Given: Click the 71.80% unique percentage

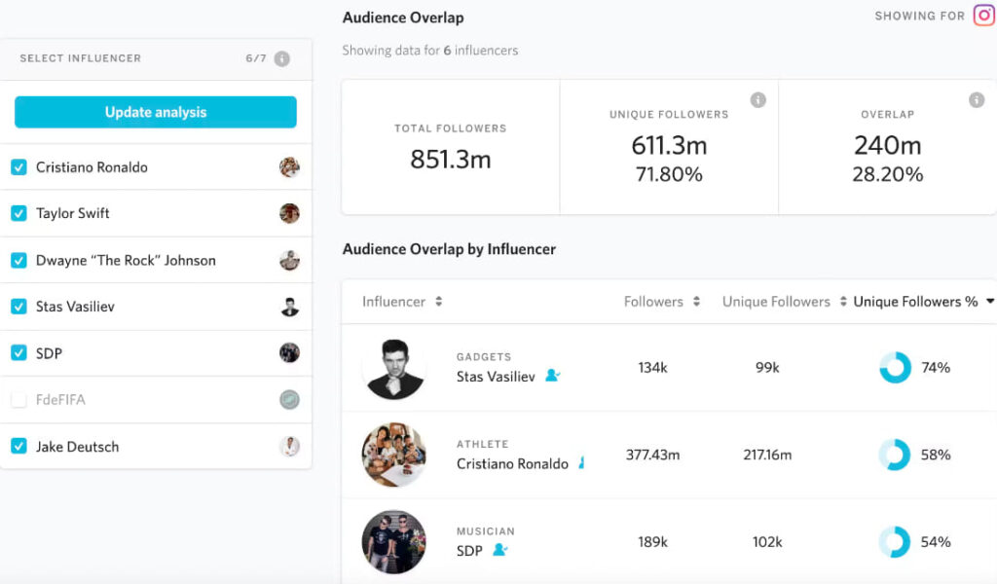Looking at the screenshot, I should click(669, 174).
